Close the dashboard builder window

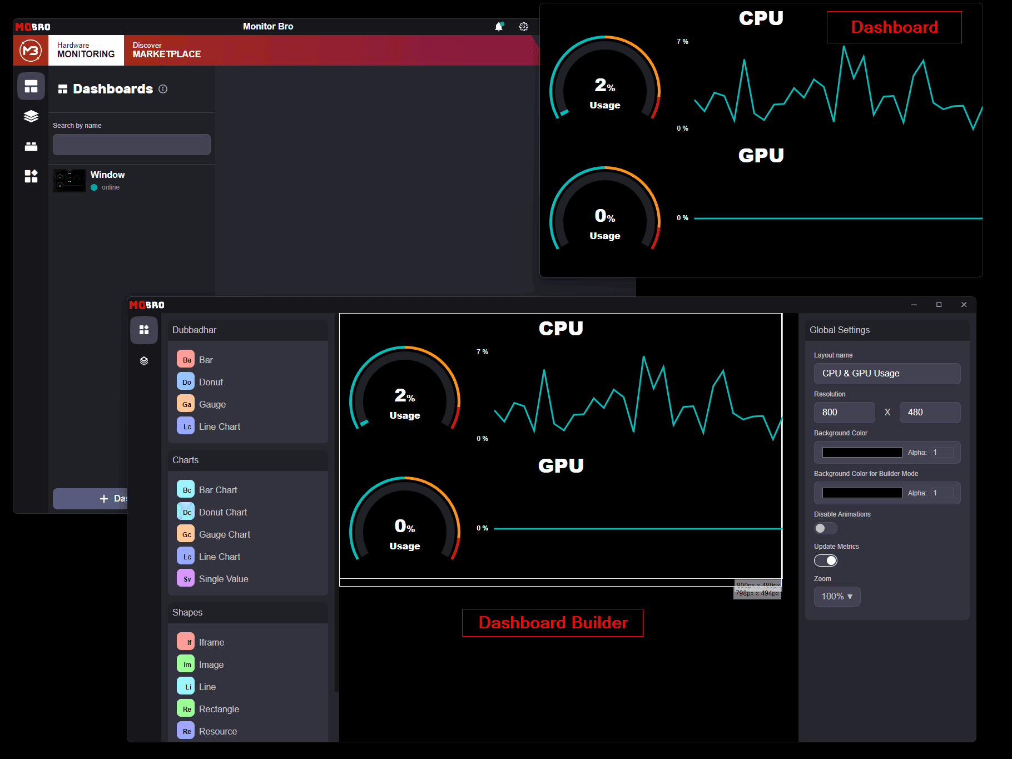click(x=964, y=305)
